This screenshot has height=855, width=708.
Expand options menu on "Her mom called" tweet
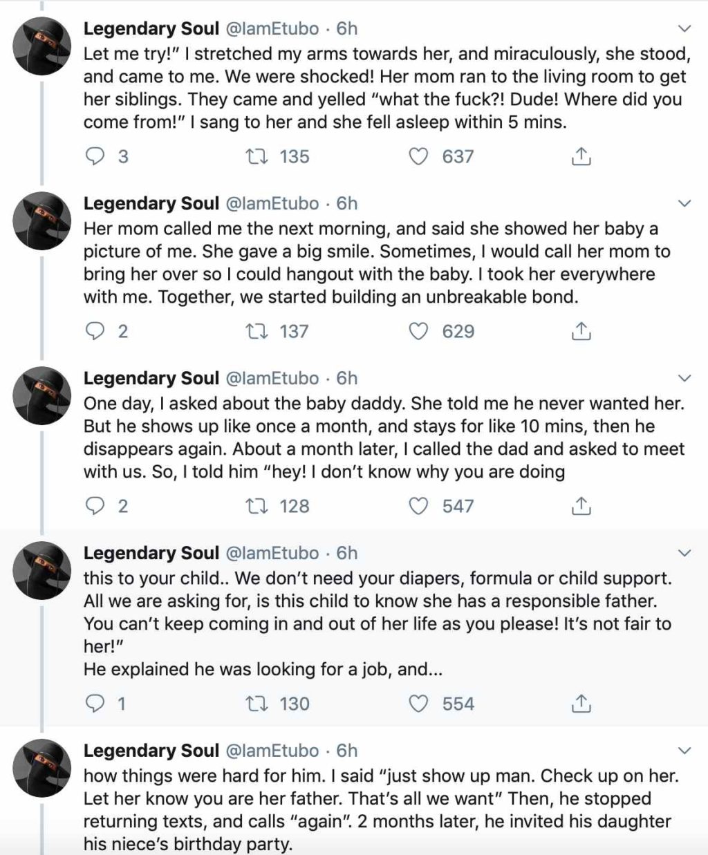click(684, 204)
